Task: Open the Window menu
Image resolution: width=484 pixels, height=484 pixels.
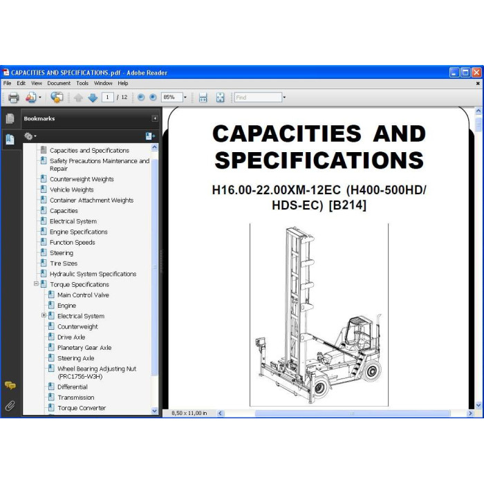Action: (103, 84)
